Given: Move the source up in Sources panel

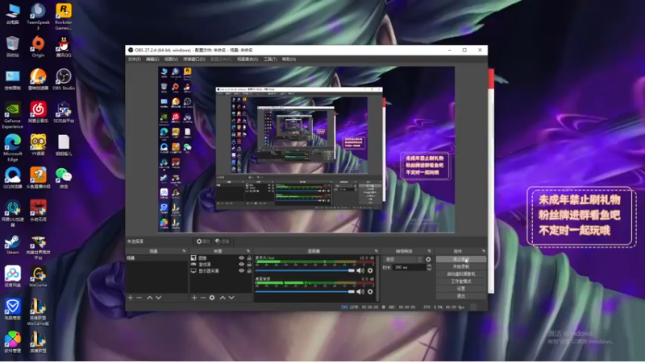Looking at the screenshot, I should 223,298.
